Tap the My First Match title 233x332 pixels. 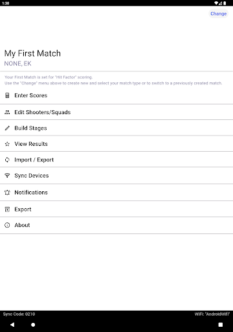(x=32, y=53)
